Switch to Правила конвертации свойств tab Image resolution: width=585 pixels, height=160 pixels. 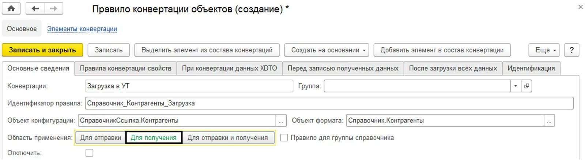point(125,68)
